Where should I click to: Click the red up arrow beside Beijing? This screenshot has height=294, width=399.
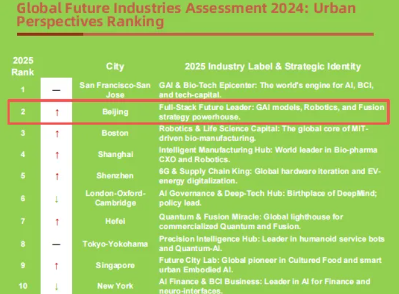click(x=56, y=112)
